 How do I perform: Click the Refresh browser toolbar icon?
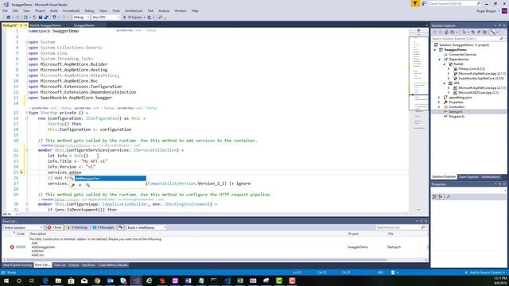coord(150,17)
